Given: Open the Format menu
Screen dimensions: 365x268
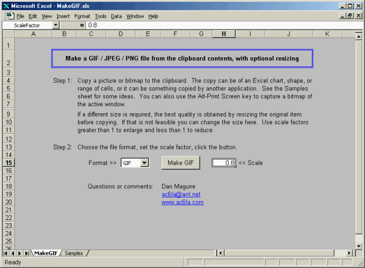Looking at the screenshot, I should [x=82, y=16].
